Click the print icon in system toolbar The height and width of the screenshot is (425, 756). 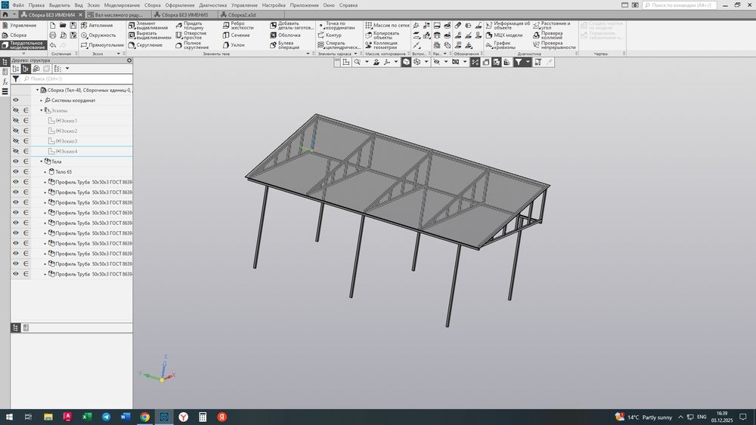coord(53,35)
